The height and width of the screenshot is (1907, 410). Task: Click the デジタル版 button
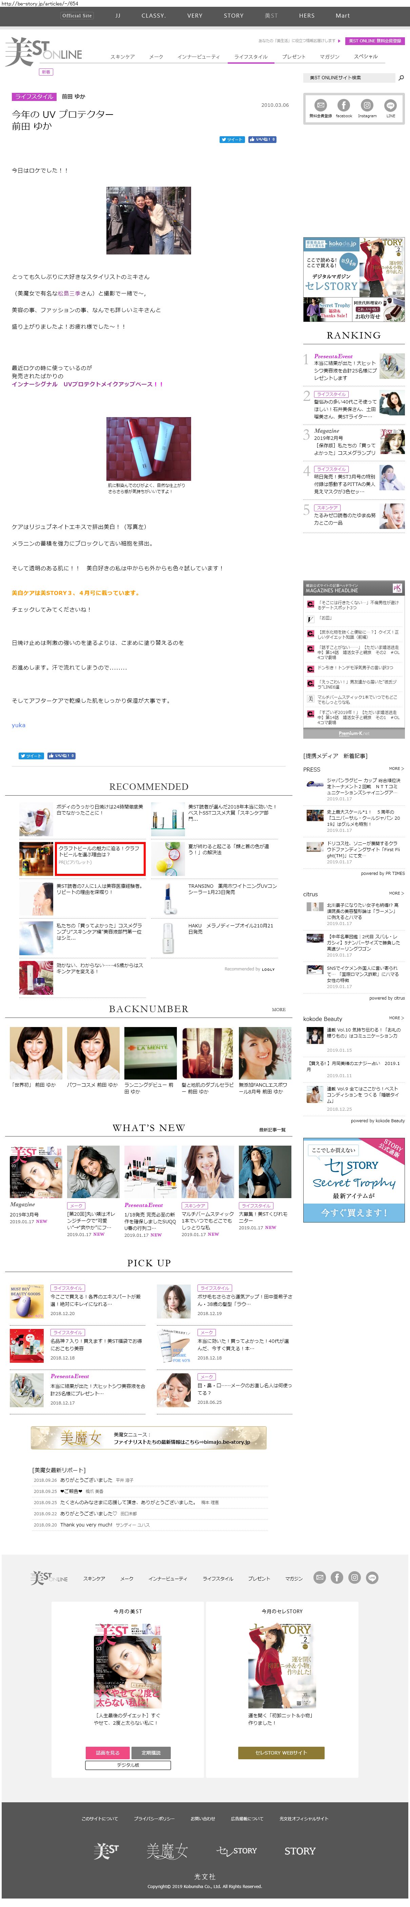coord(128,1766)
